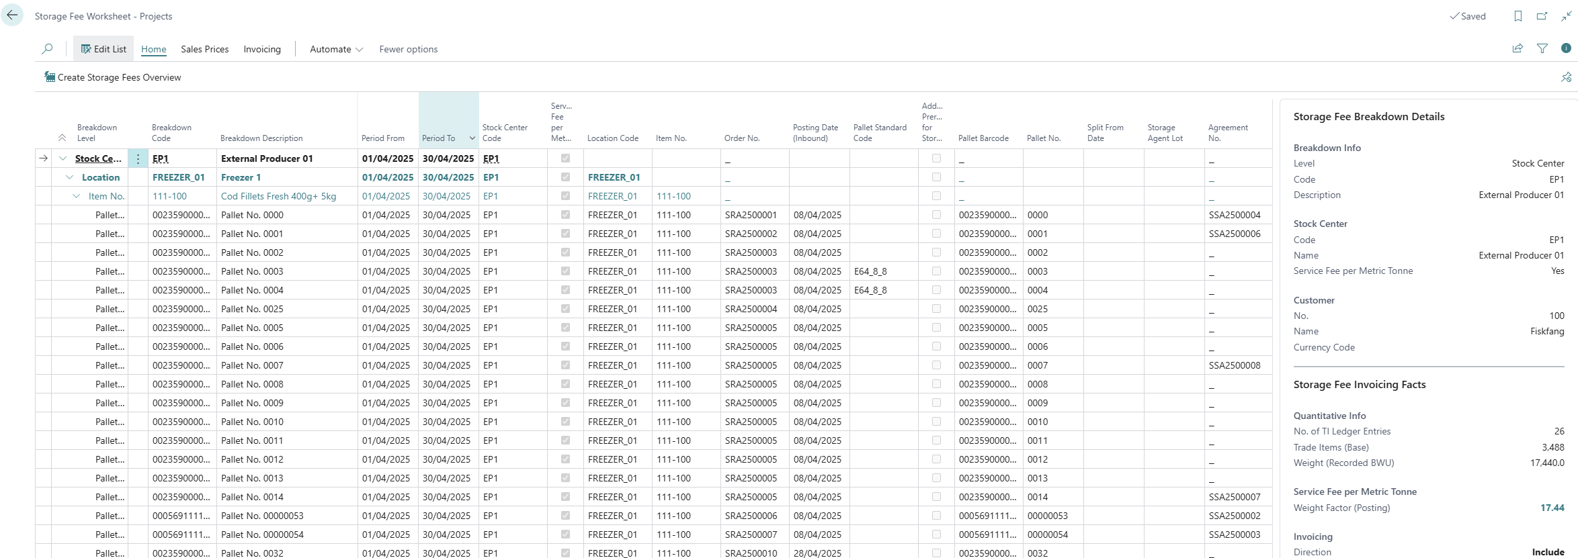Click the pin action bar icon

point(1566,77)
